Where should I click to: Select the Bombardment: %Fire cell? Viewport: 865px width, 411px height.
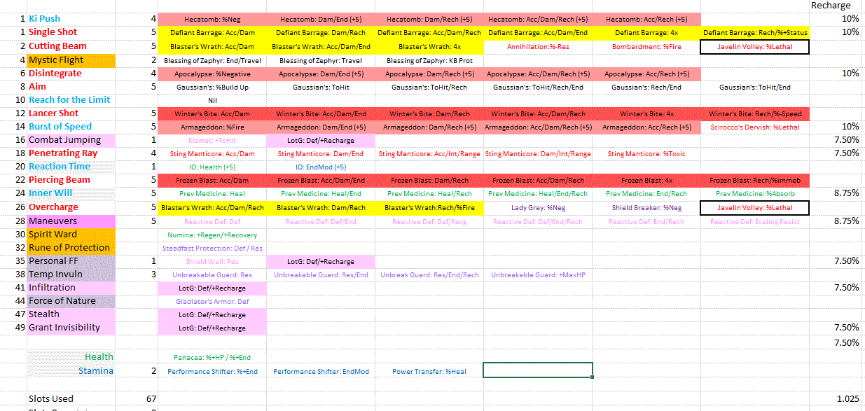[646, 47]
